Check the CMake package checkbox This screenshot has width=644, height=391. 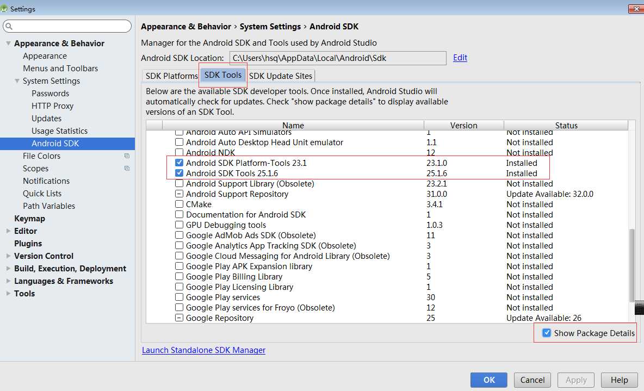[x=179, y=204]
